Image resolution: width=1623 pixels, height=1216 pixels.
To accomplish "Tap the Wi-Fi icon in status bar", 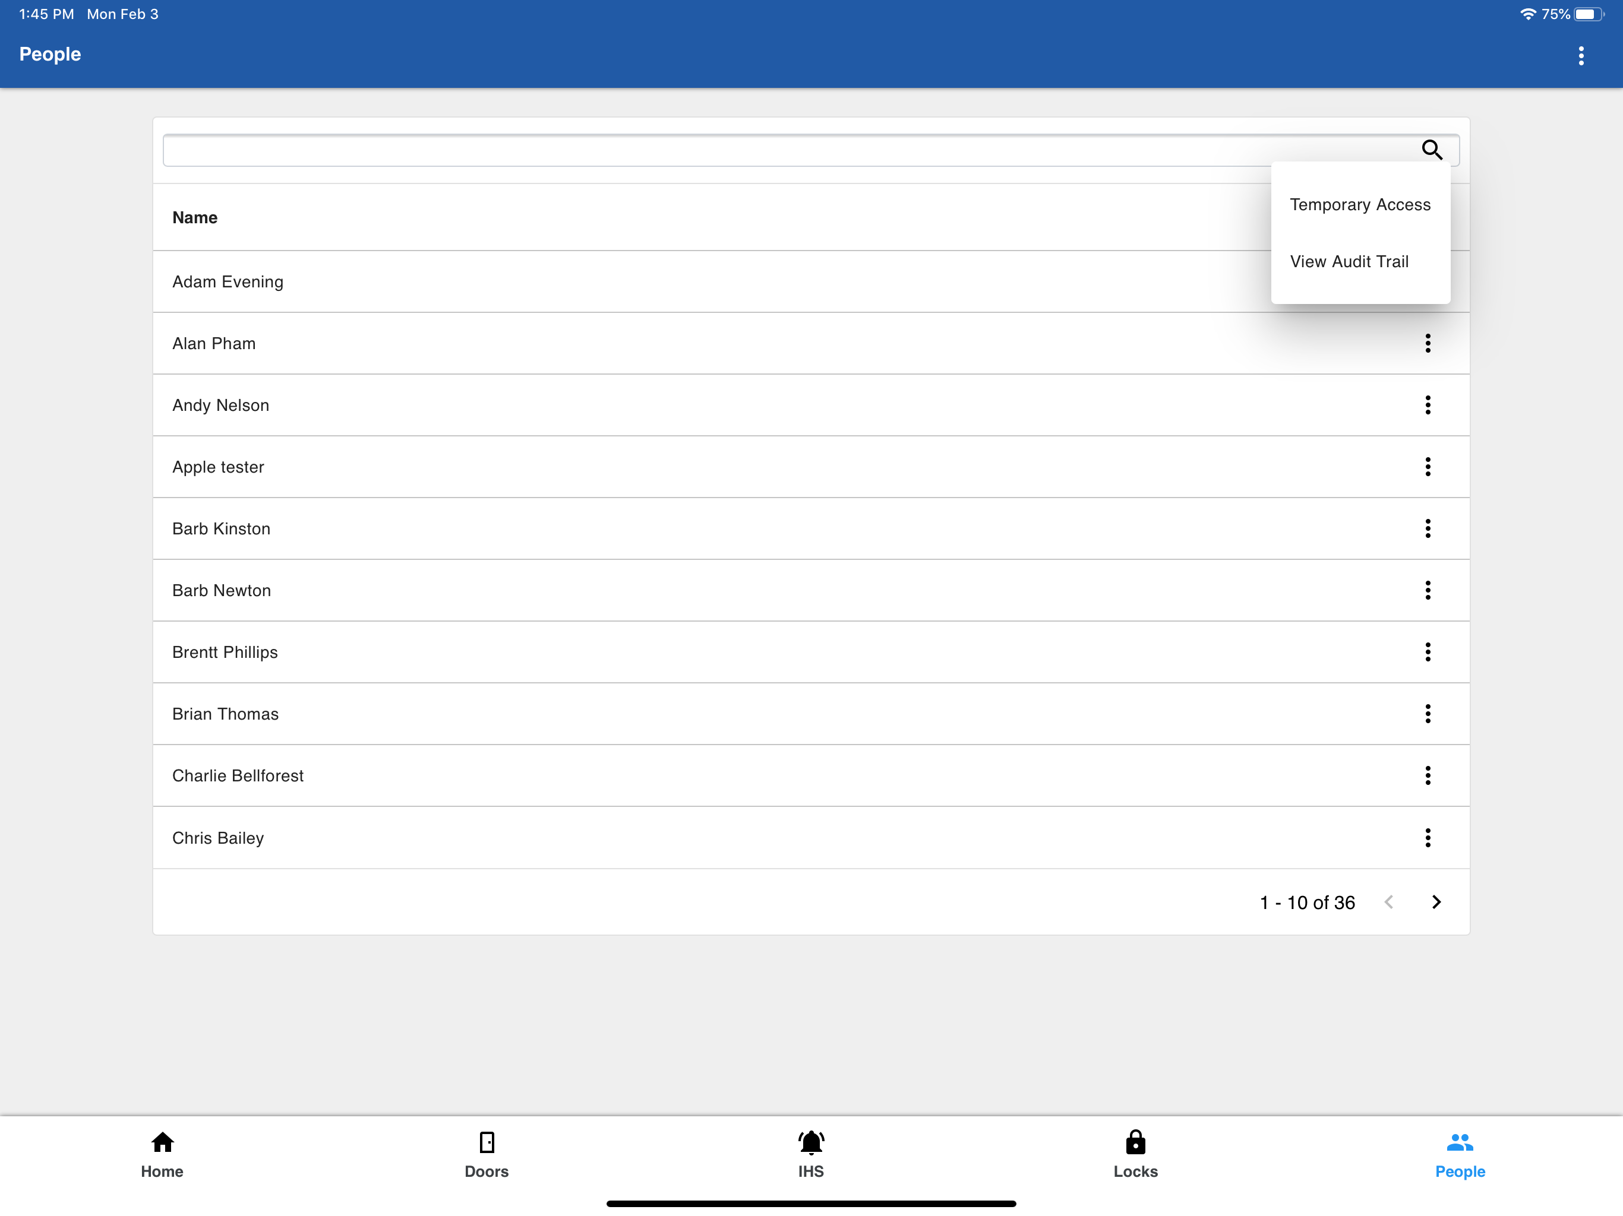I will tap(1527, 14).
